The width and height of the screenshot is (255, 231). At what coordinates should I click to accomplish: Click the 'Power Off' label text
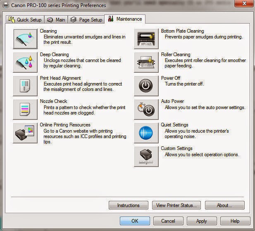171,78
